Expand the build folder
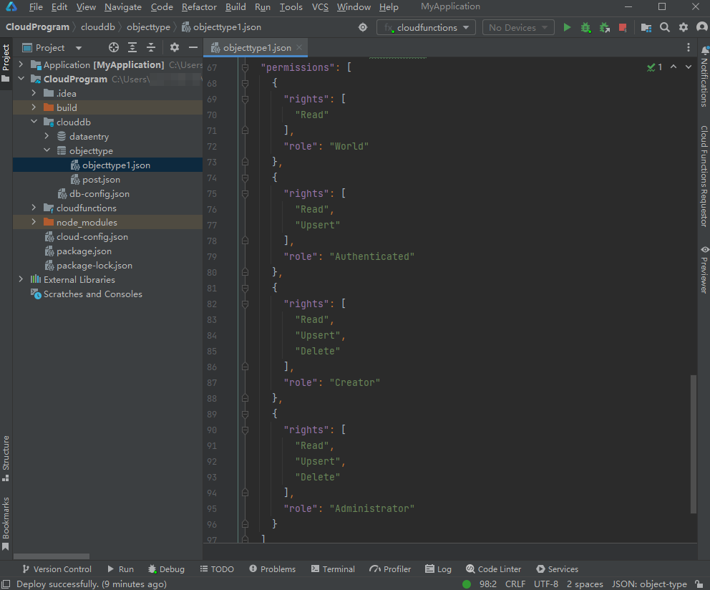This screenshot has width=710, height=590. tap(34, 107)
